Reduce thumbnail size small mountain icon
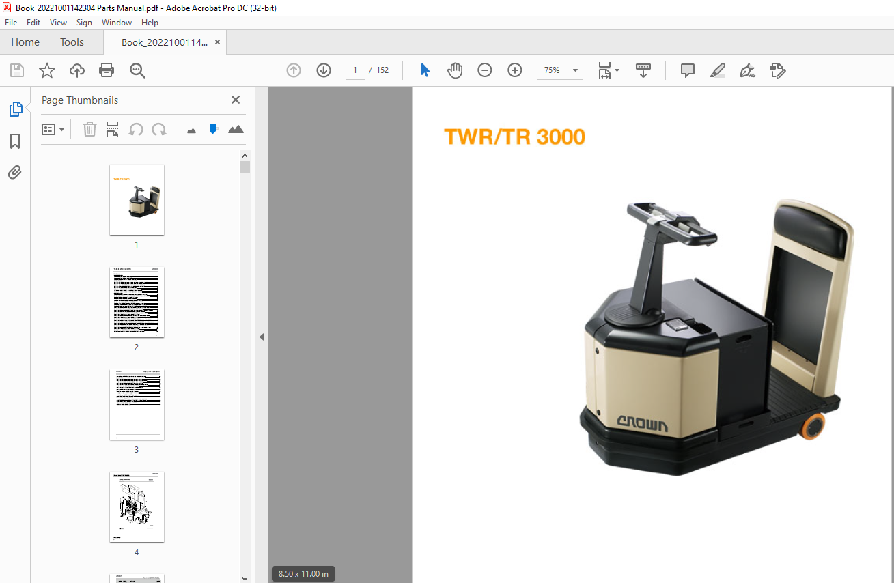Screen dimensions: 894x583 191,130
